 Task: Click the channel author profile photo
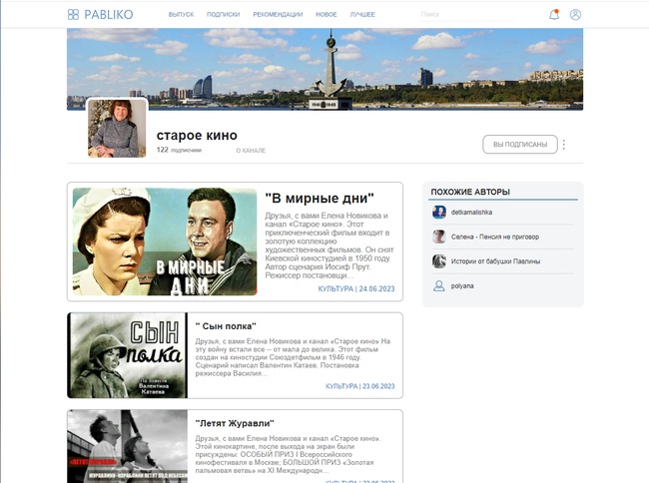click(x=117, y=128)
